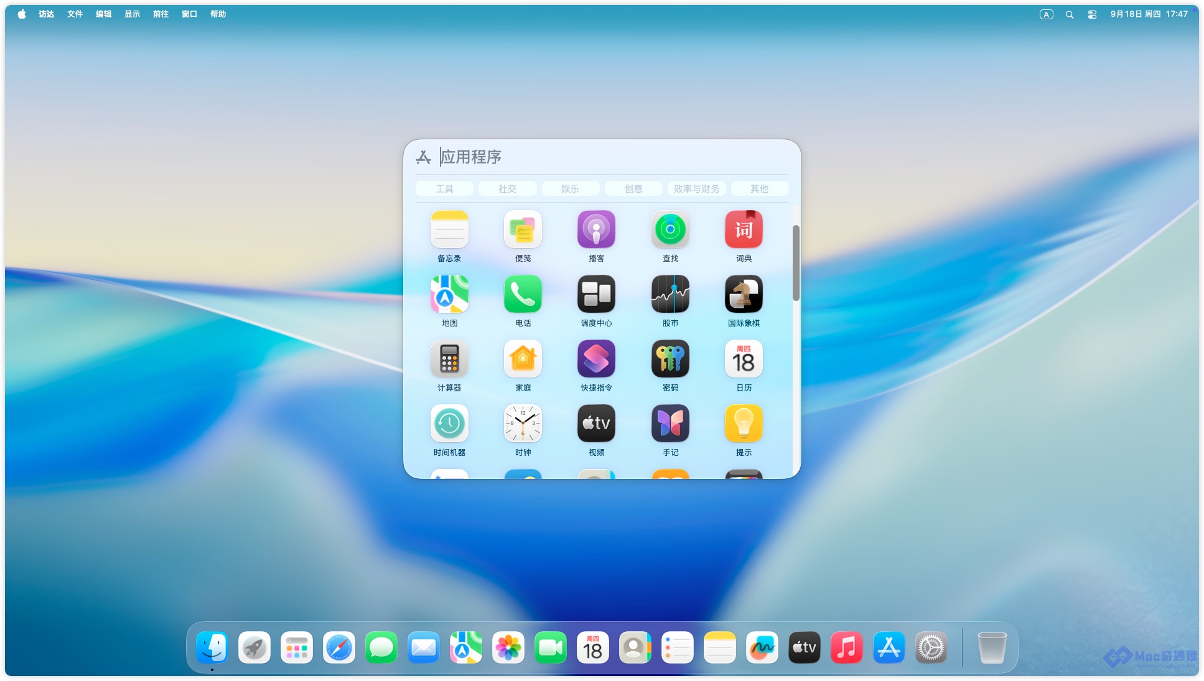The width and height of the screenshot is (1204, 681).
Task: Launch Freeform from the Dock
Action: (x=762, y=647)
